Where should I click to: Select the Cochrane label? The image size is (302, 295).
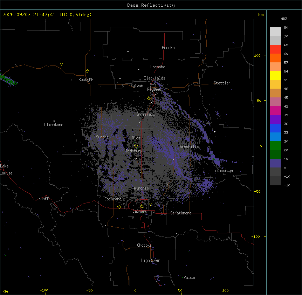coord(113,199)
